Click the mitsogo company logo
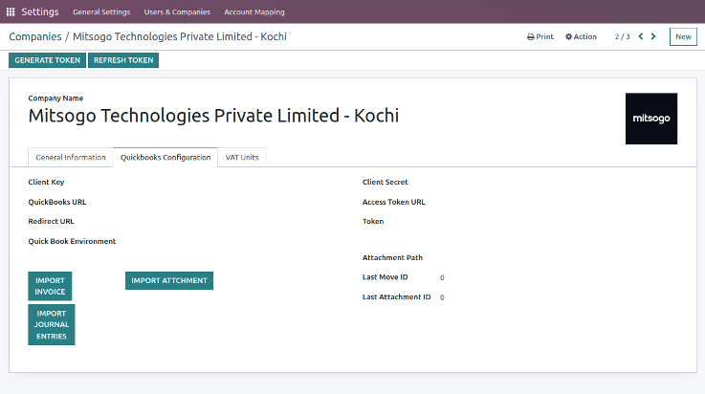This screenshot has height=394, width=705. click(x=651, y=119)
